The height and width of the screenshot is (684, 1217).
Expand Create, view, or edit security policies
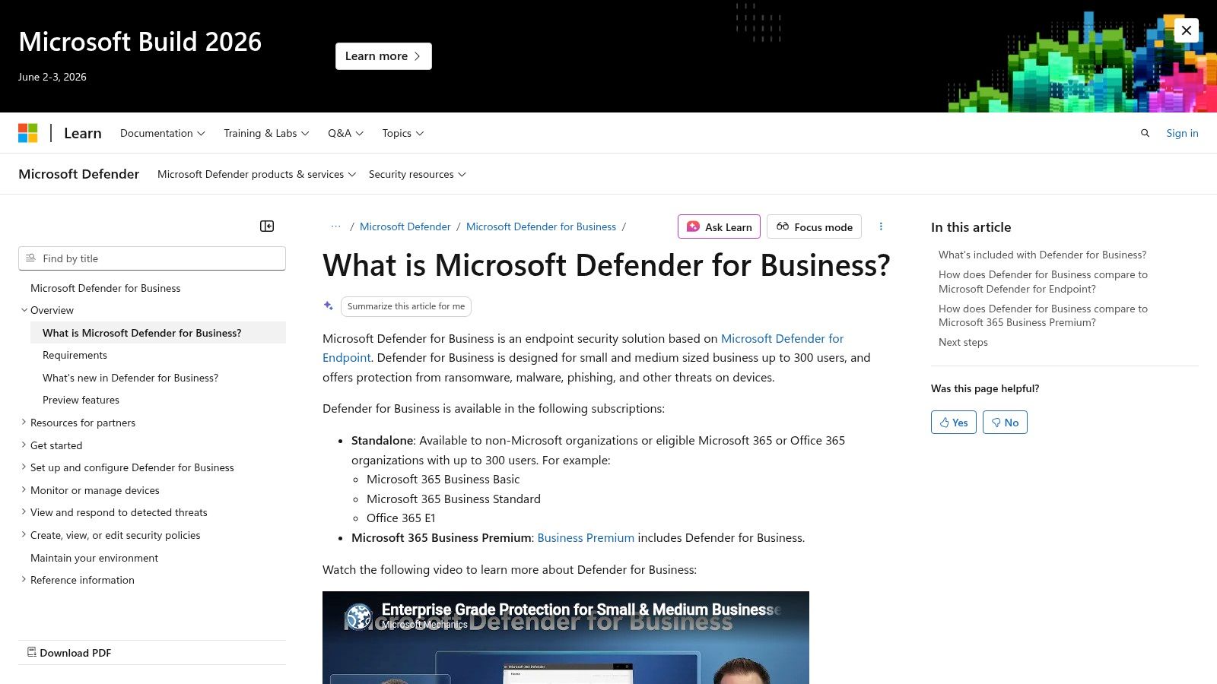24,535
